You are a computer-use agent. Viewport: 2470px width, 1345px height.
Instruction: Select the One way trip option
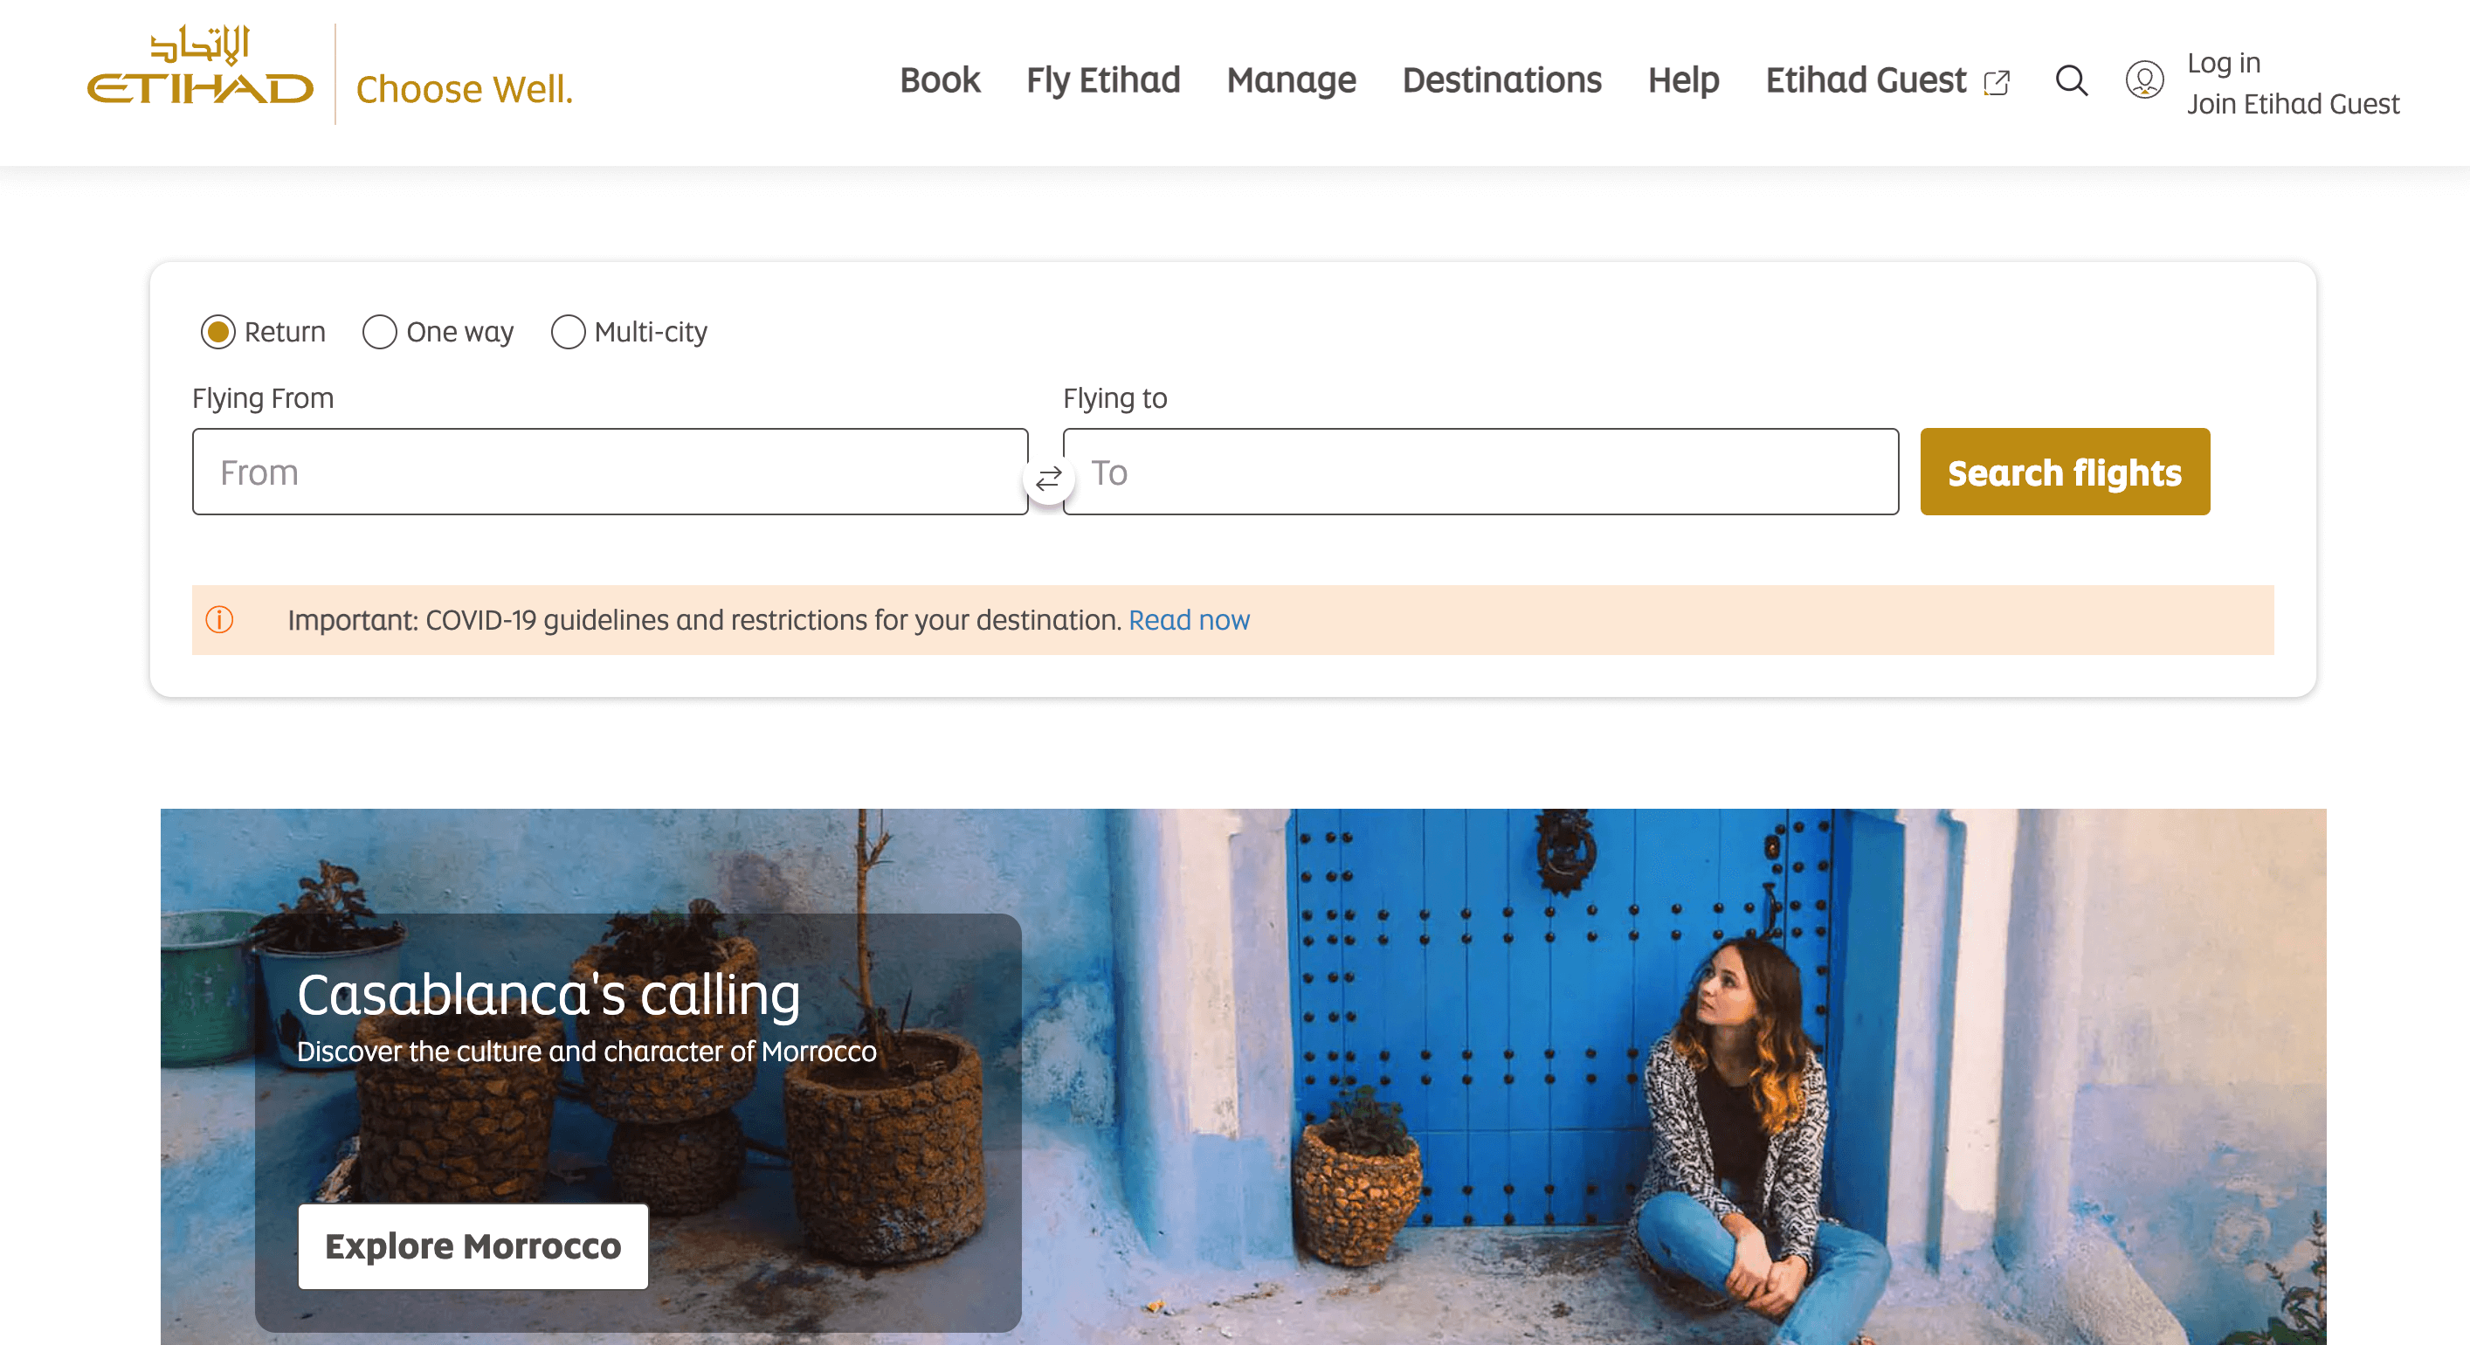pyautogui.click(x=380, y=333)
